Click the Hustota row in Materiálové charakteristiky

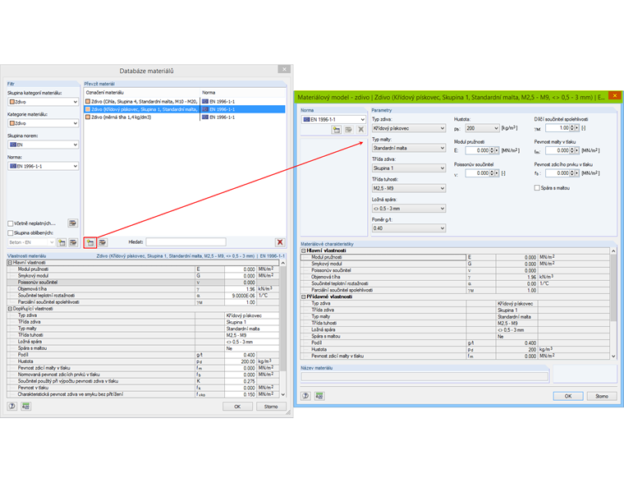(456, 349)
